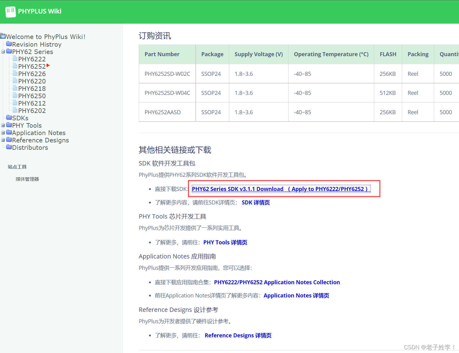Select the 512KB flash cell

388,93
